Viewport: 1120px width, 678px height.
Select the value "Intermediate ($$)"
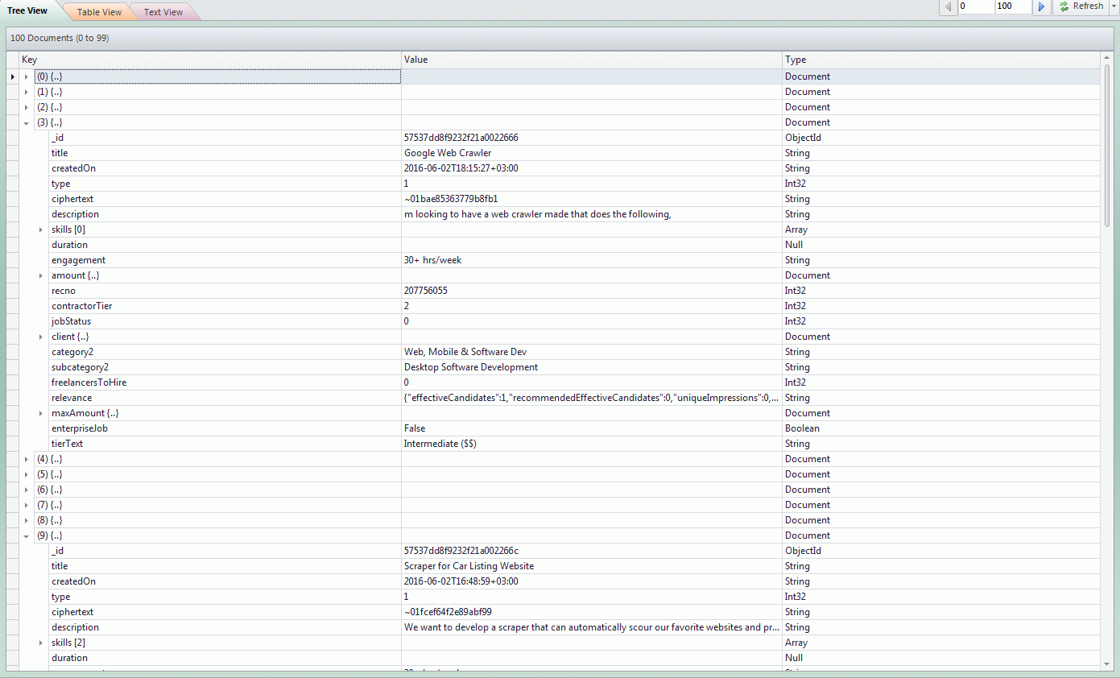440,444
